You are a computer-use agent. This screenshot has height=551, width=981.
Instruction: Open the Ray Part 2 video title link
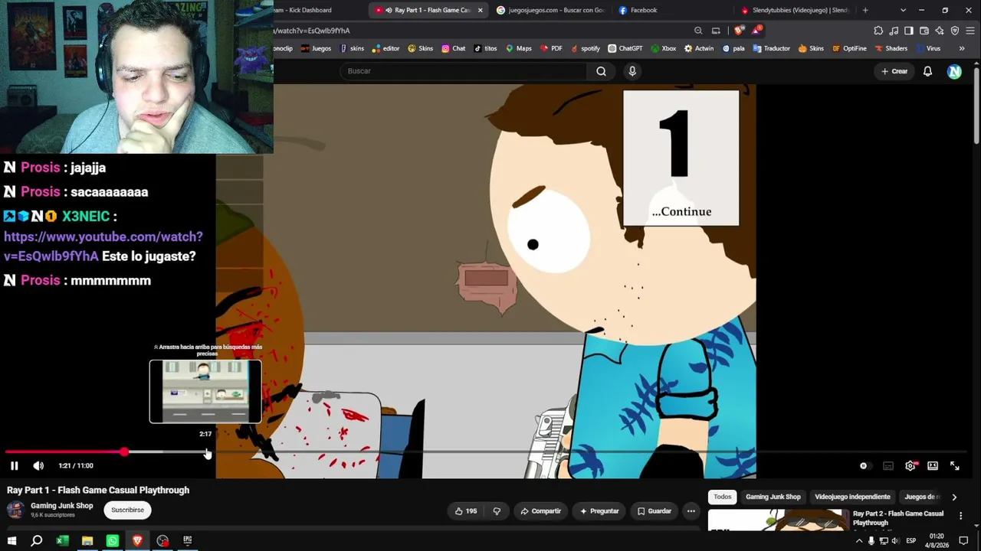pos(898,518)
